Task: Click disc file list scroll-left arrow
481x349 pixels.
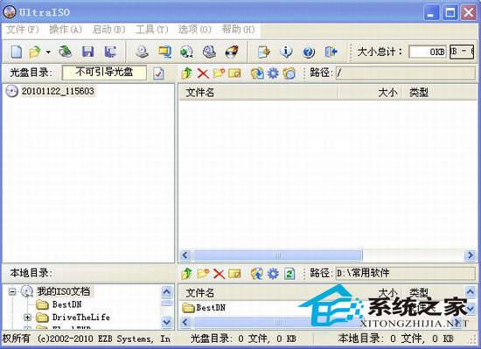Action: click(x=185, y=255)
